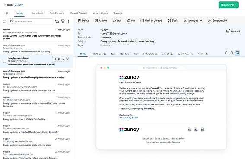The height and width of the screenshot is (159, 245).
Task: Open the Spam Analysis tab
Action: [x=185, y=54]
